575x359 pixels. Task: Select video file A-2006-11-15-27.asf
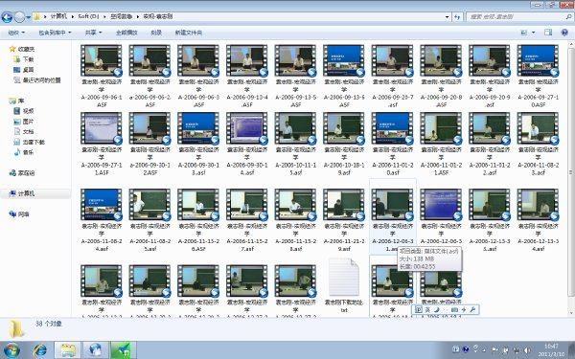point(247,220)
